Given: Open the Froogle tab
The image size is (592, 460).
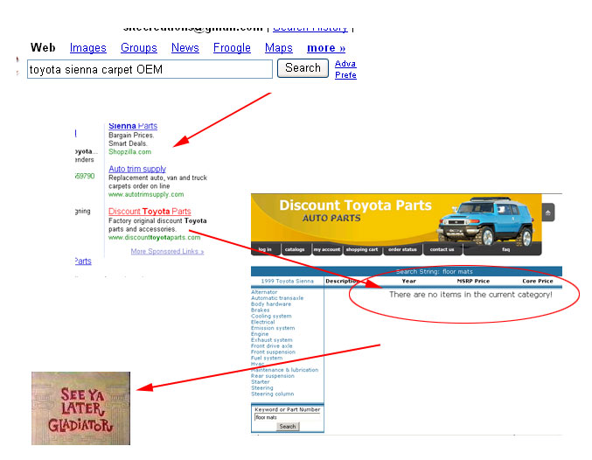Looking at the screenshot, I should coord(232,48).
